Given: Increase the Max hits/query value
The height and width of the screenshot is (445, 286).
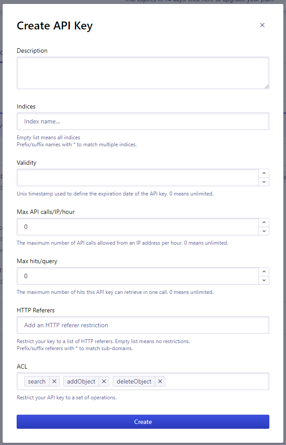Looking at the screenshot, I should click(264, 272).
